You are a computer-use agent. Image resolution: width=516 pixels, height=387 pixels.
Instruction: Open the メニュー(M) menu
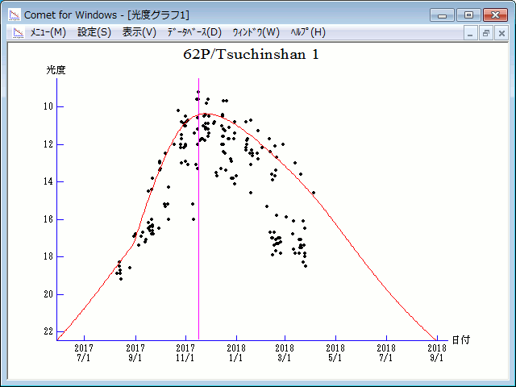tap(48, 32)
